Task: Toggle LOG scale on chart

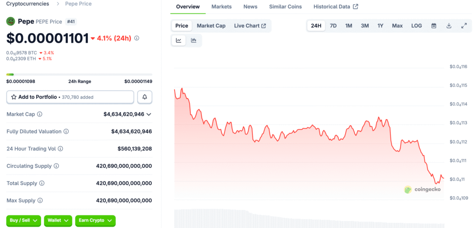Action: (x=416, y=26)
